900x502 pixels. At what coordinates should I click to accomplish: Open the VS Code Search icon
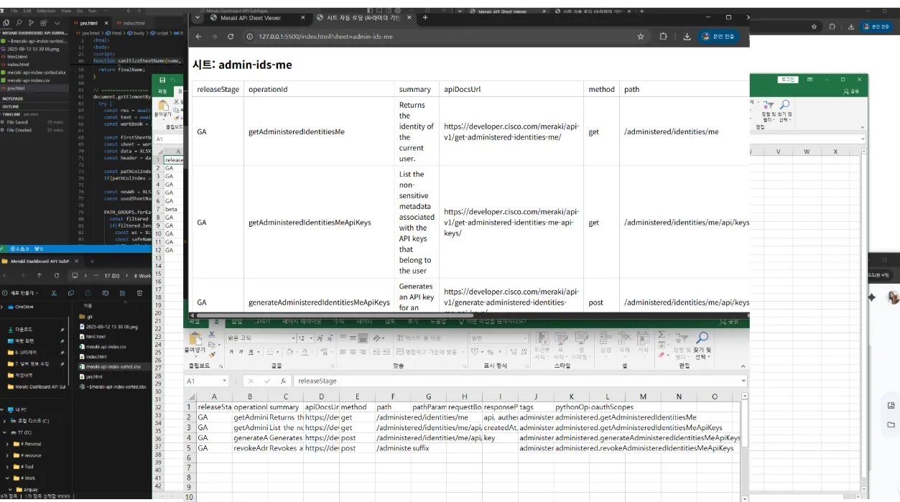pyautogui.click(x=19, y=23)
